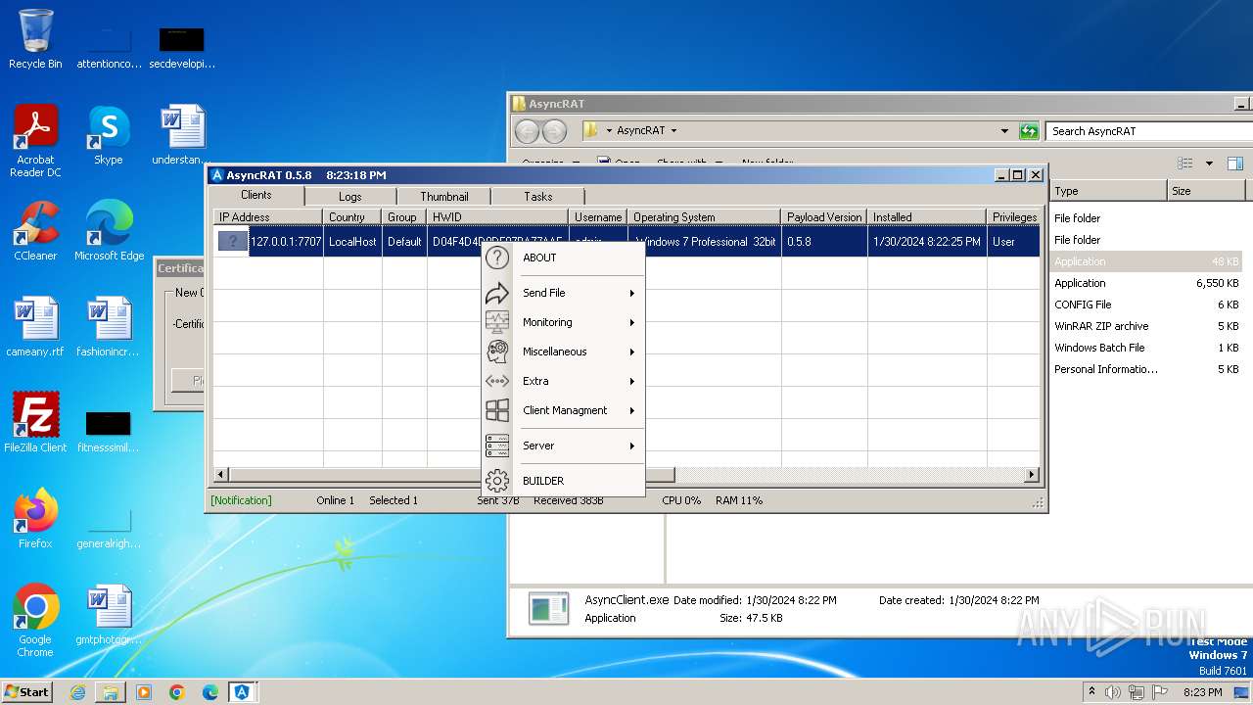
Task: Sort Explorer files by Size column
Action: click(x=1204, y=191)
